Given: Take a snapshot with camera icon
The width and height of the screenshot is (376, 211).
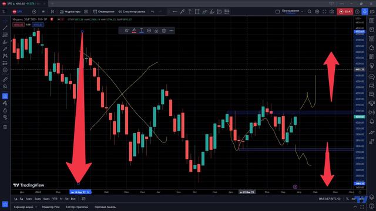Looking at the screenshot, I should click(x=332, y=12).
